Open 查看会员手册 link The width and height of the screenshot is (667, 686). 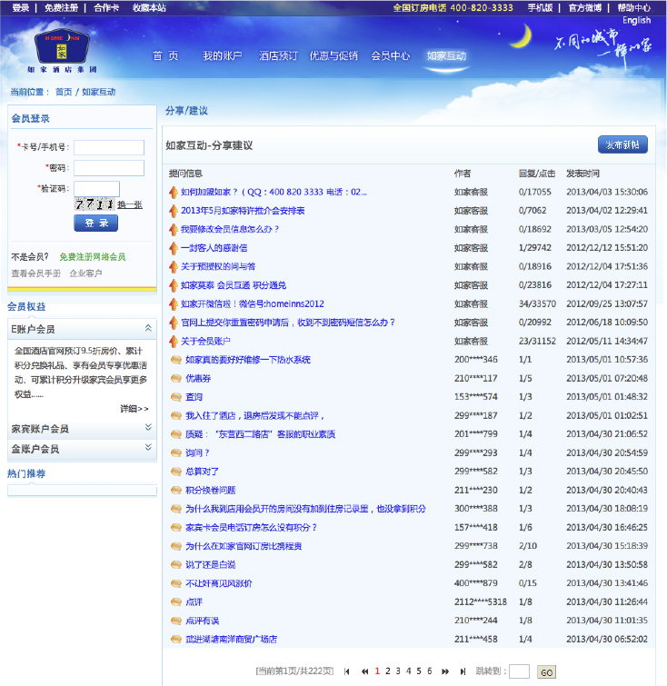pos(35,273)
